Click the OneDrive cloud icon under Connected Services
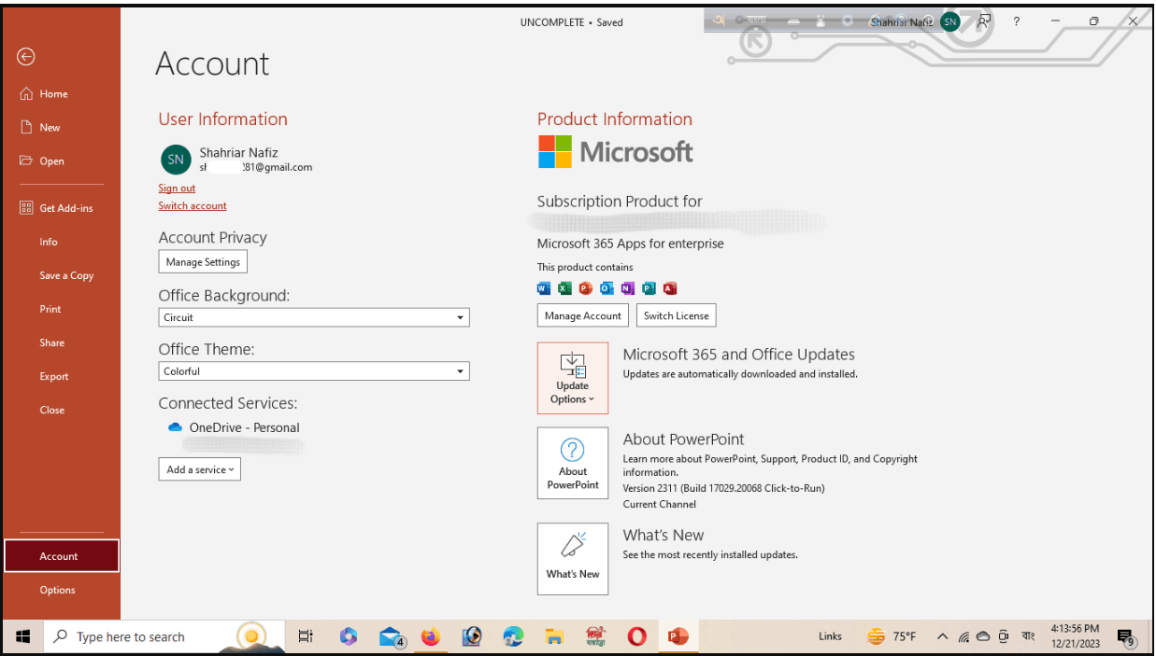 (175, 427)
